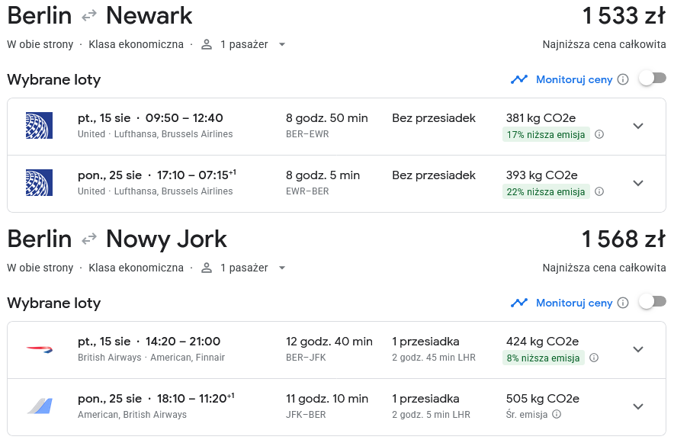Open info icon beside 22% niższa emisja
Viewport: 674px width, 443px height.
599,191
